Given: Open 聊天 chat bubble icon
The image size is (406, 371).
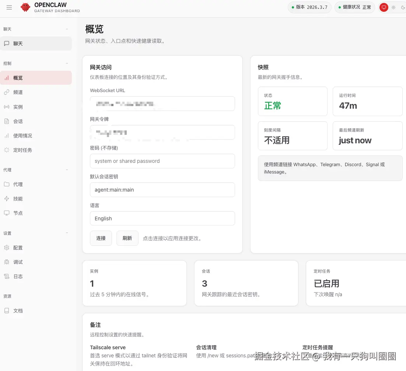Looking at the screenshot, I should 7,43.
